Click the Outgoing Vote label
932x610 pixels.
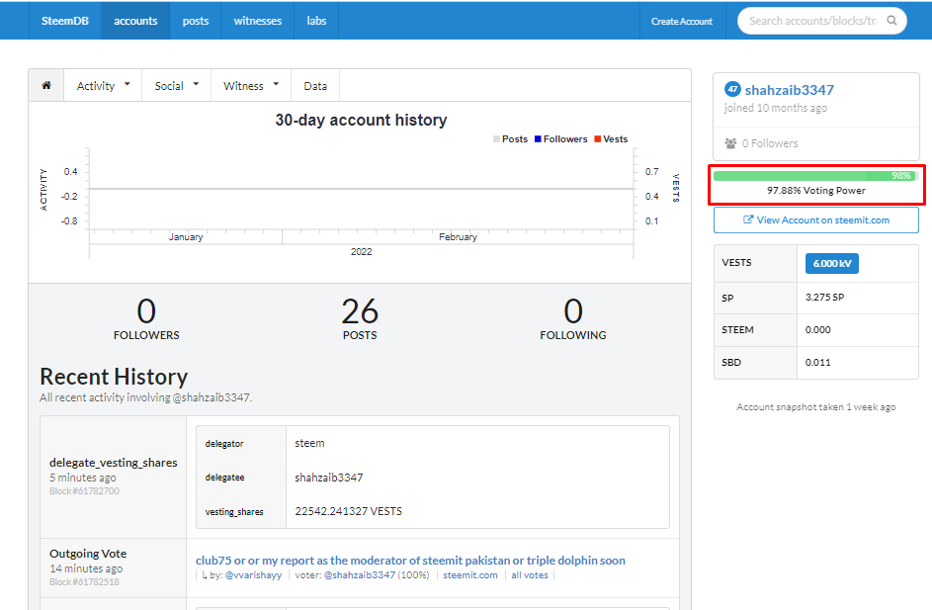[x=88, y=554]
